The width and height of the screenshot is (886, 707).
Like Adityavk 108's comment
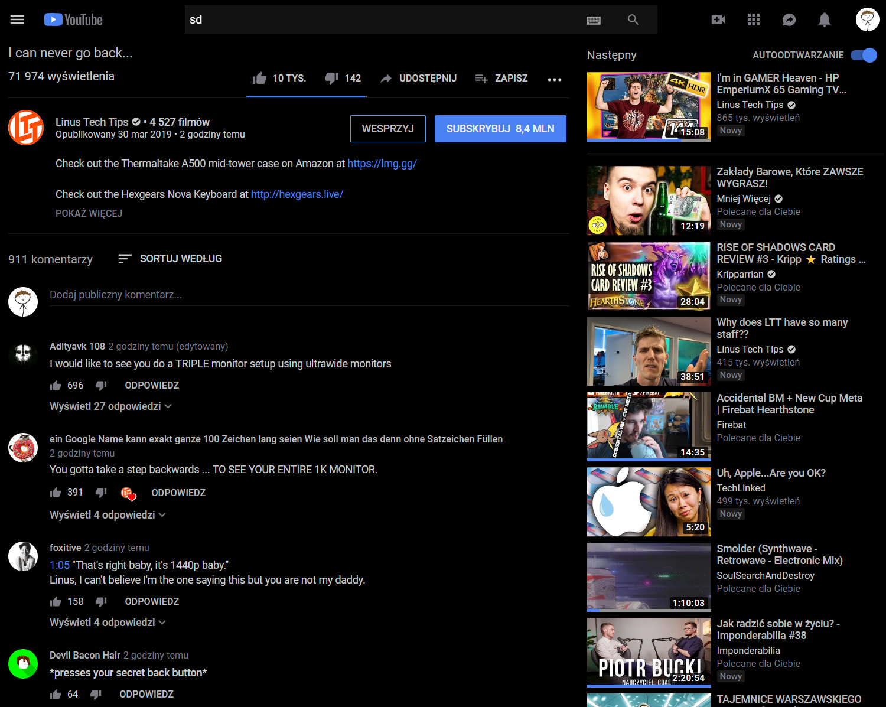[56, 386]
